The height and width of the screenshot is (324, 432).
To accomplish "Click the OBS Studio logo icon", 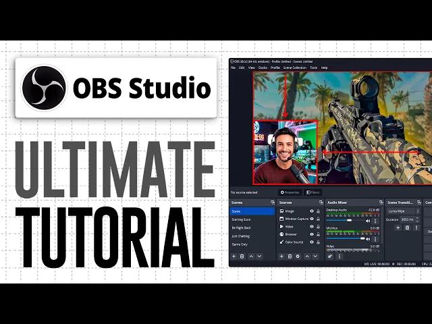I will [x=44, y=88].
